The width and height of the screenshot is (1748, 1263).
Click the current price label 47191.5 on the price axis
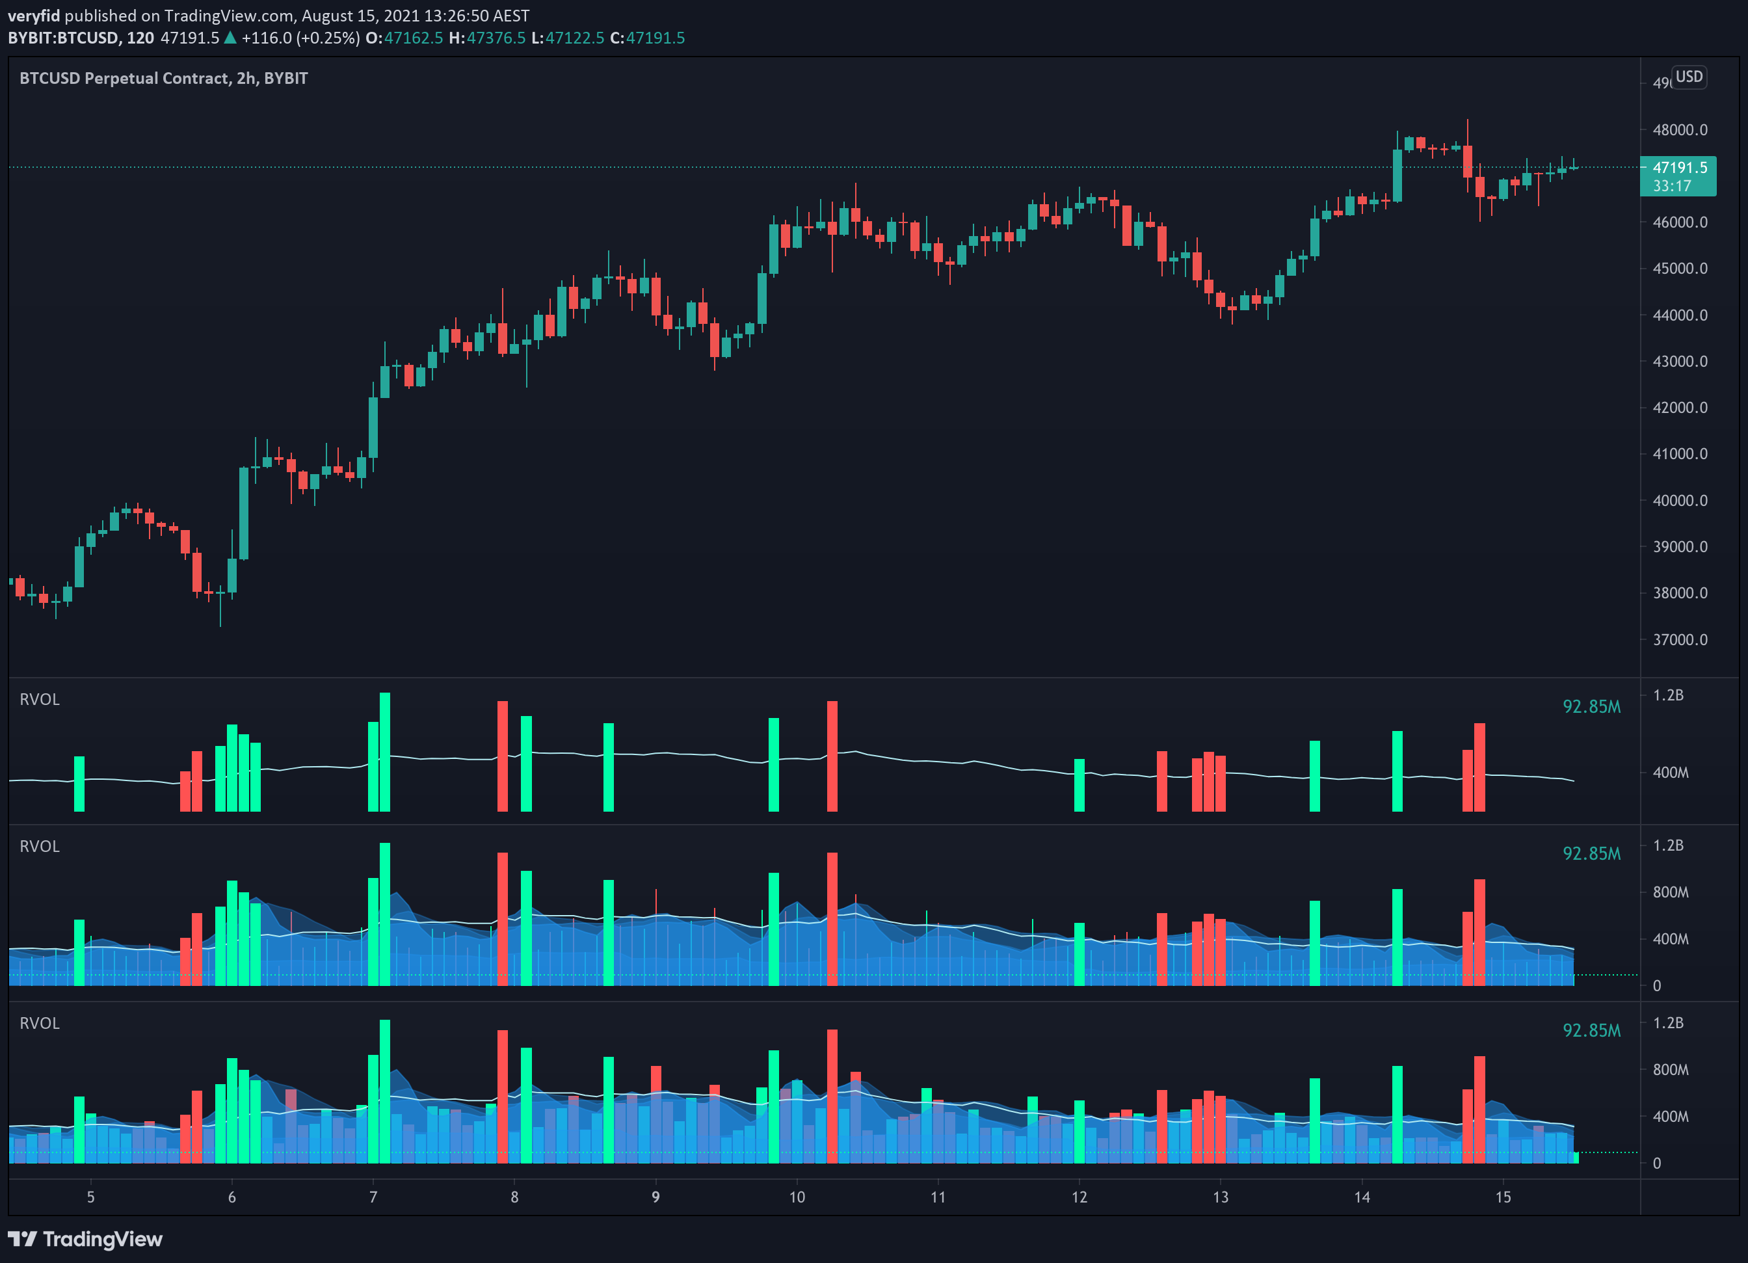[x=1680, y=167]
